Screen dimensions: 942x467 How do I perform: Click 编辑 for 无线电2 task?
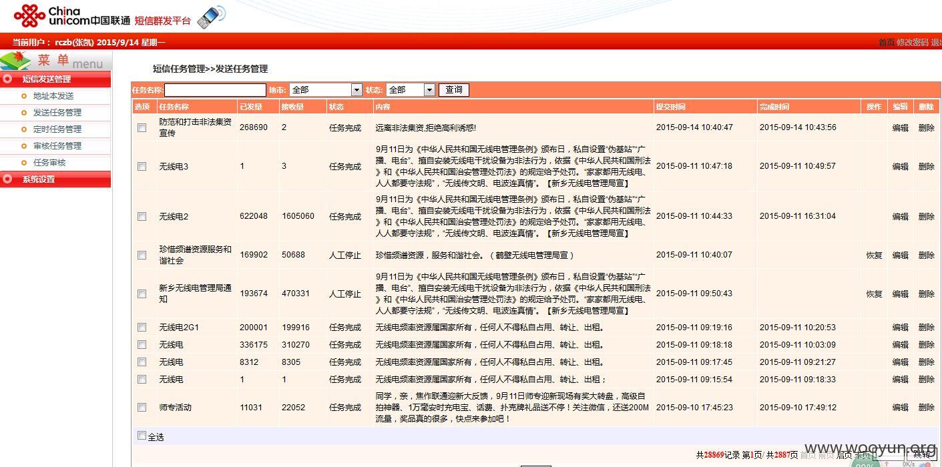click(x=900, y=216)
